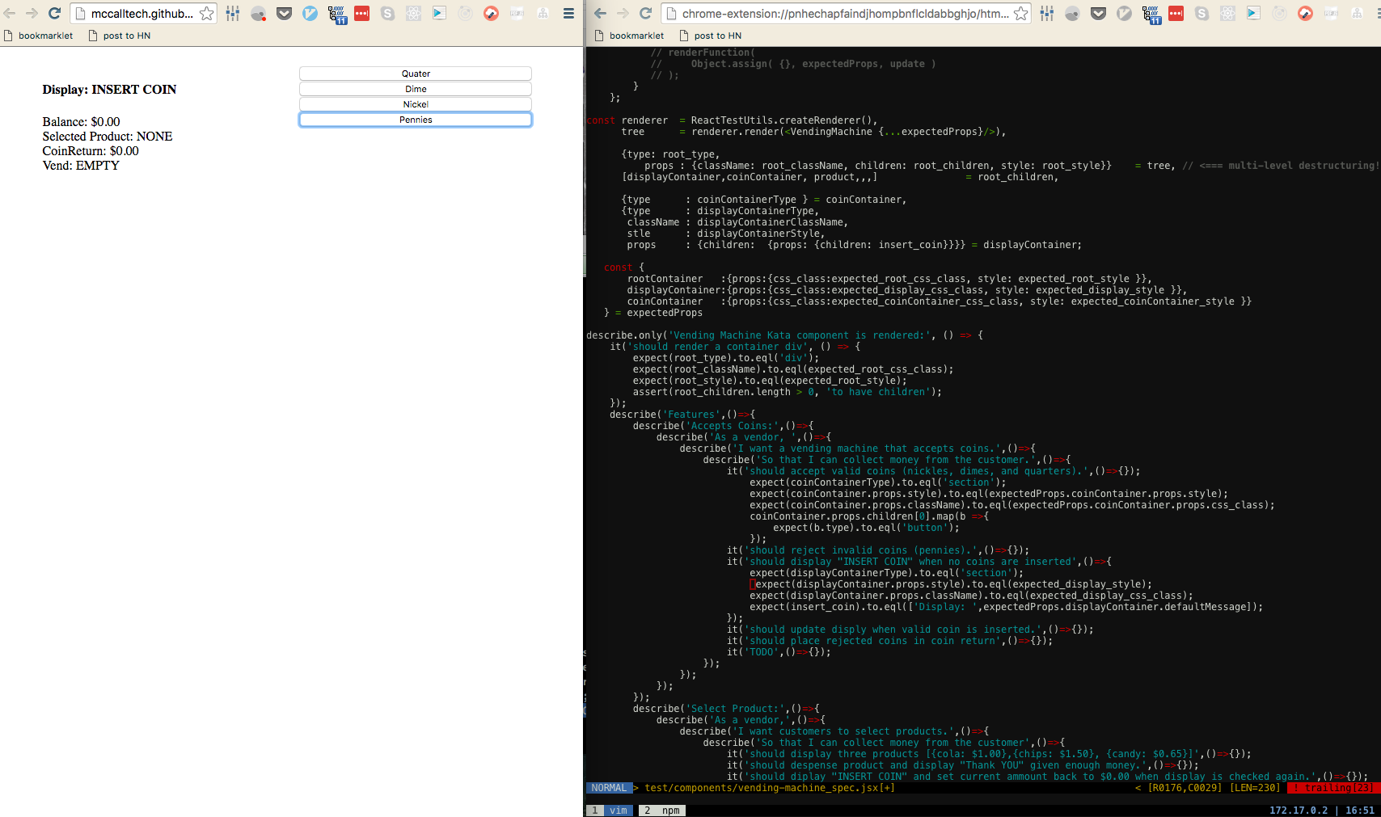Click the Display: INSERT COIN heading
Image resolution: width=1381 pixels, height=817 pixels.
[x=109, y=90]
